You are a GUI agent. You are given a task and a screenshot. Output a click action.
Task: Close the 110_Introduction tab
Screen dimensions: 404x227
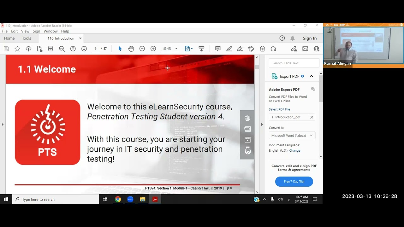[x=80, y=38]
